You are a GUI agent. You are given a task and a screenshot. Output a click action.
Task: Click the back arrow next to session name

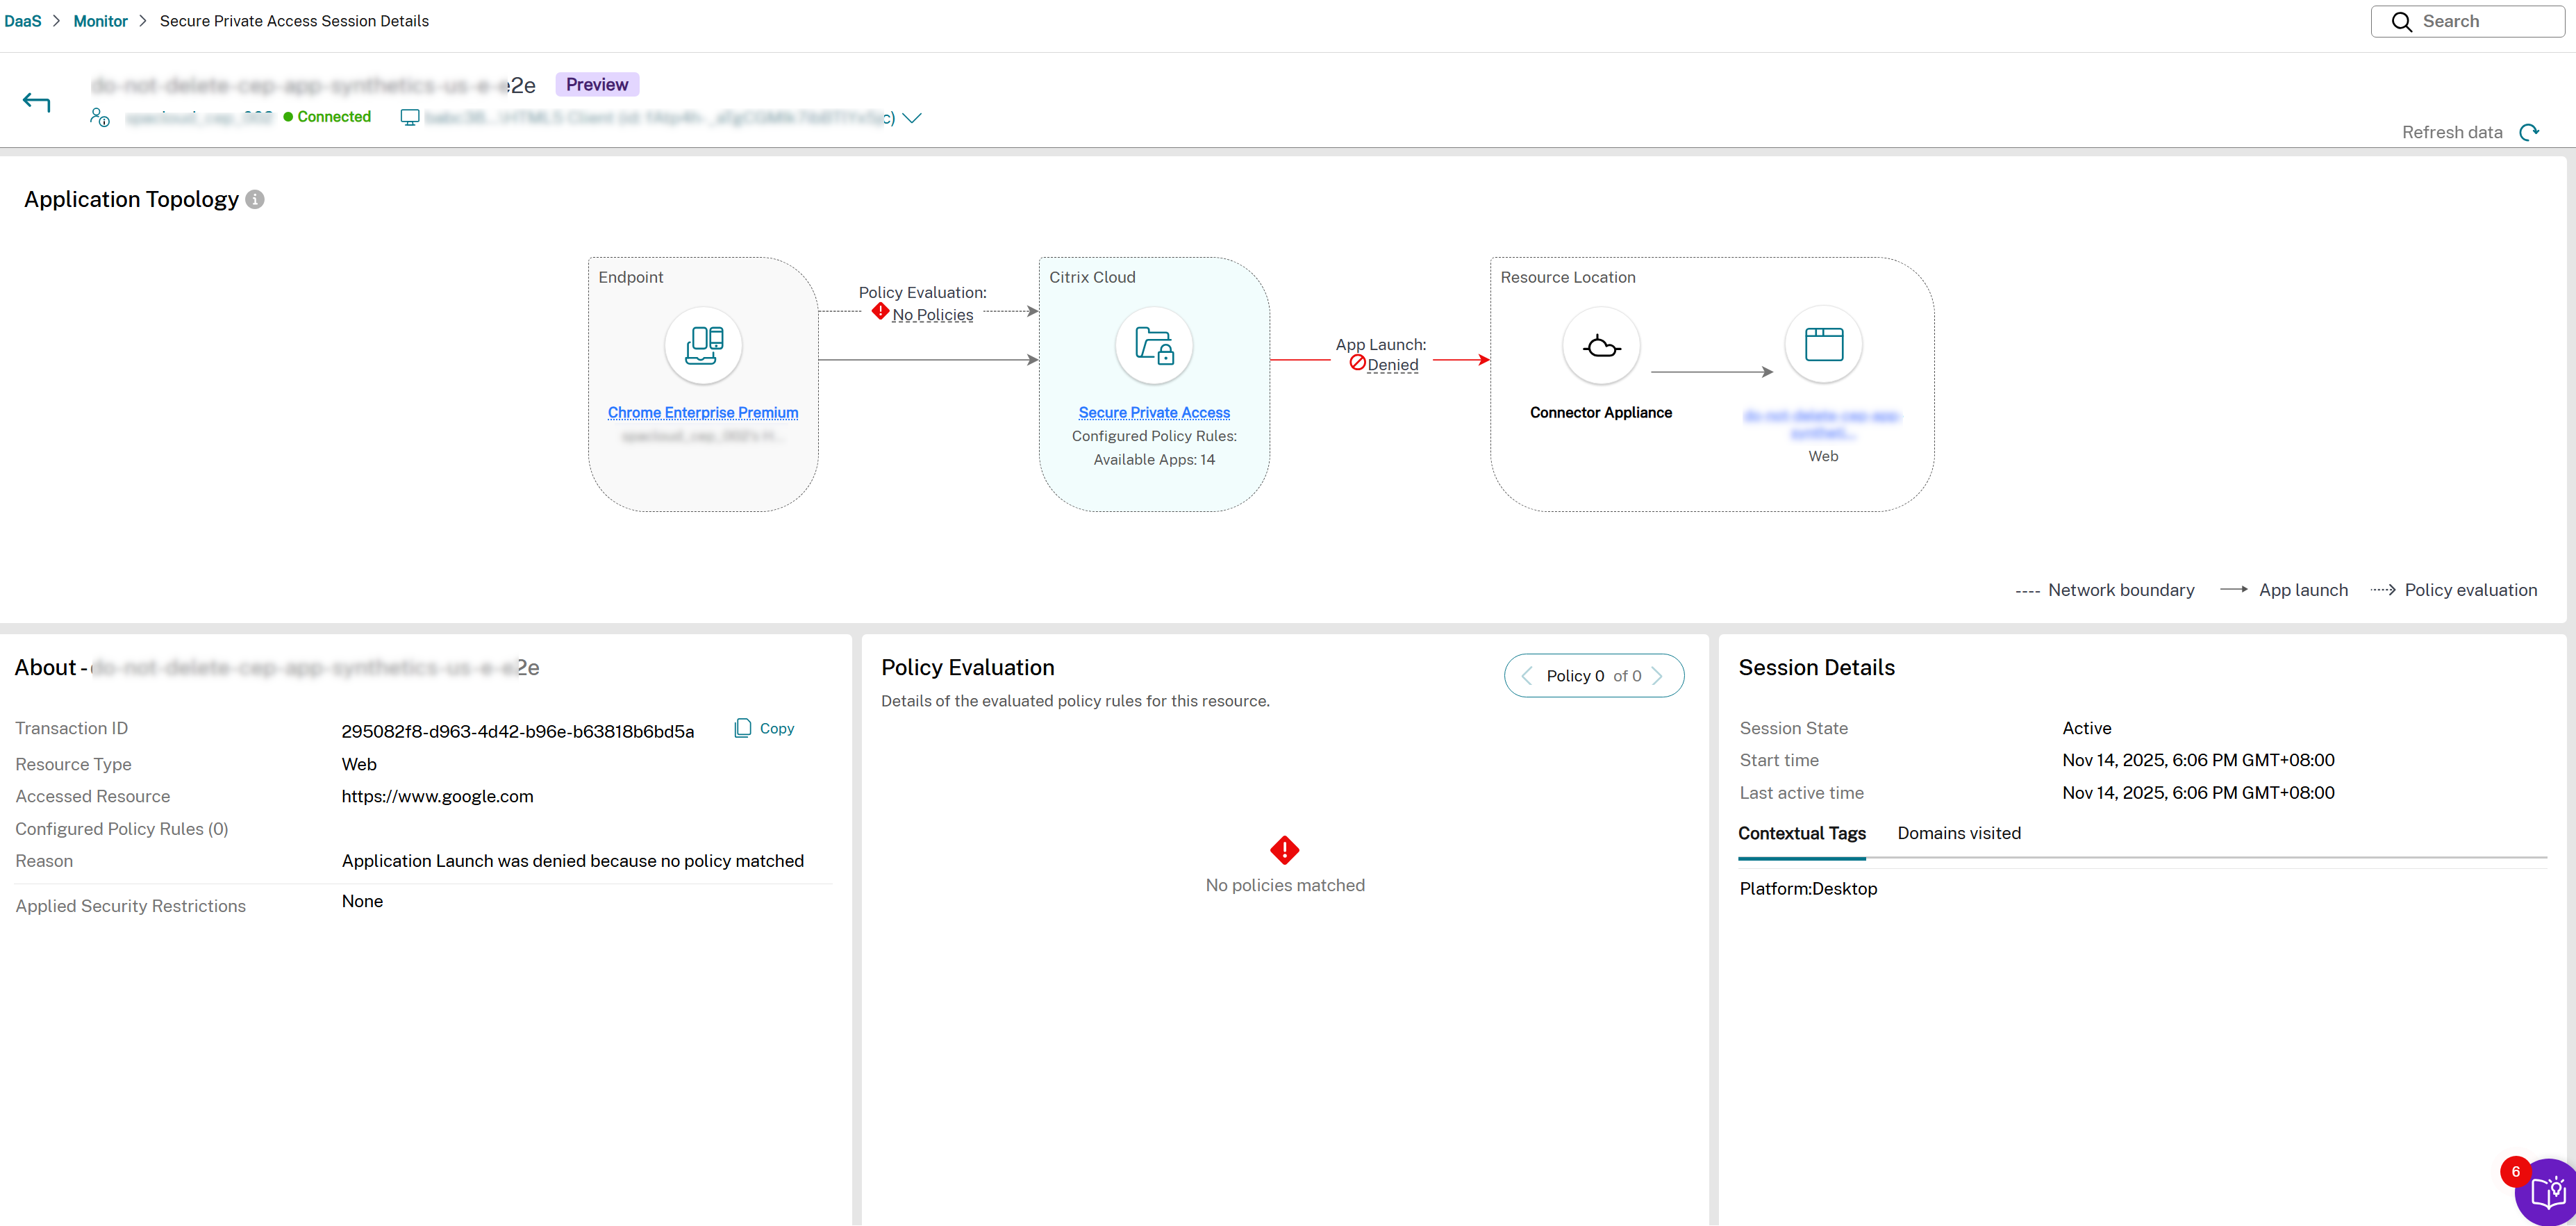[x=36, y=100]
